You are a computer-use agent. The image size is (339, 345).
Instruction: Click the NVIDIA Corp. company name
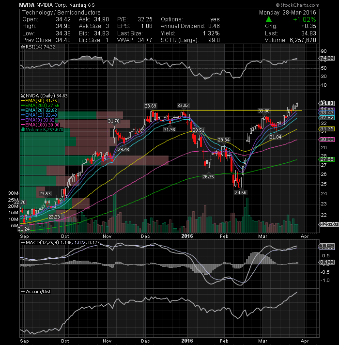[52, 5]
